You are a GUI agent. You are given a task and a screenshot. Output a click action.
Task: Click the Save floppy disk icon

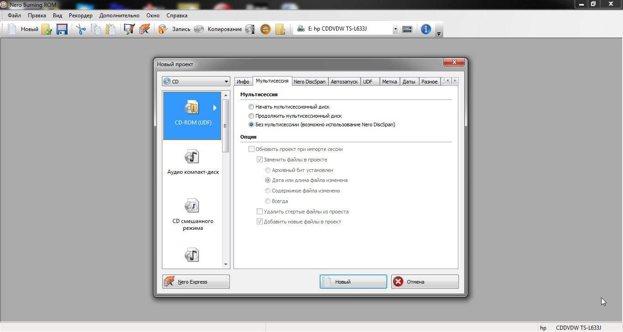click(x=62, y=29)
